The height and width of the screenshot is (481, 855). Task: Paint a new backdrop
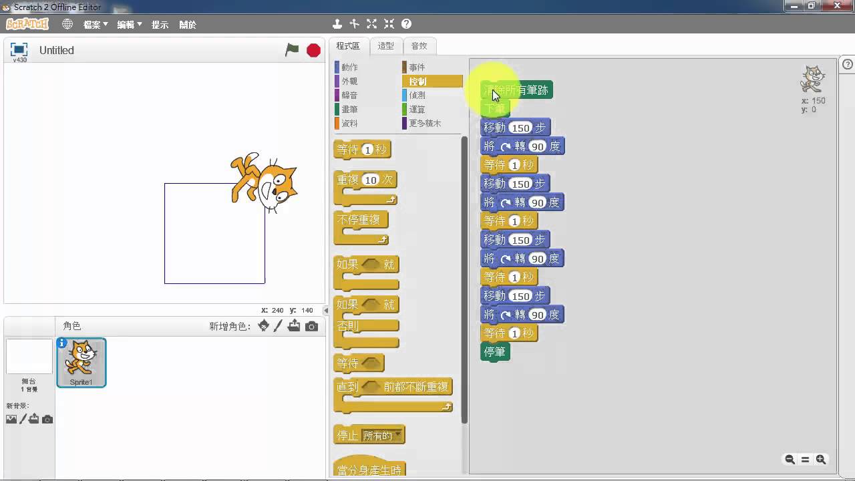tap(23, 419)
